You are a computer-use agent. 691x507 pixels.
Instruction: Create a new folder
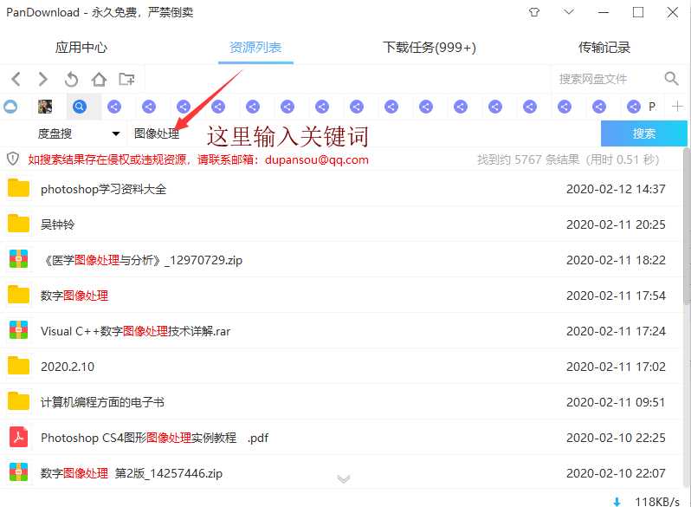(126, 80)
